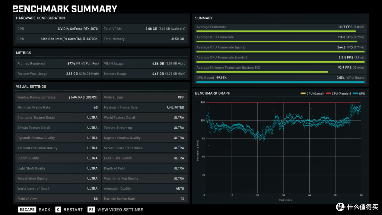The height and width of the screenshot is (215, 382).
Task: Click the RESTART label to rerun benchmark
Action: [73, 210]
